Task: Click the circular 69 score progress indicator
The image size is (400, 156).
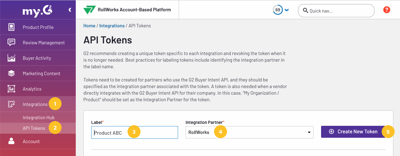Action: click(x=278, y=10)
